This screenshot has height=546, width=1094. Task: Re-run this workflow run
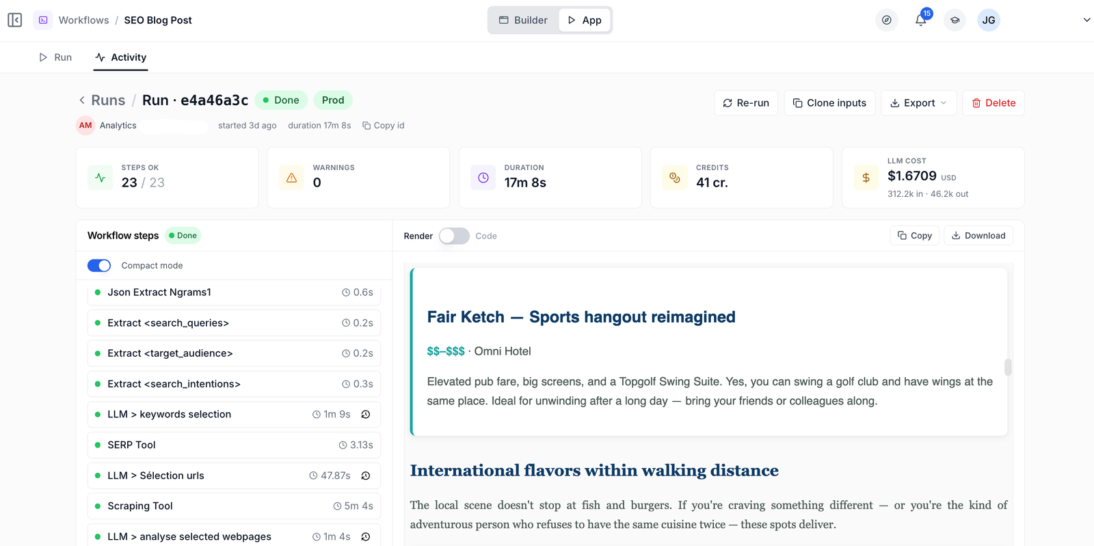click(746, 103)
